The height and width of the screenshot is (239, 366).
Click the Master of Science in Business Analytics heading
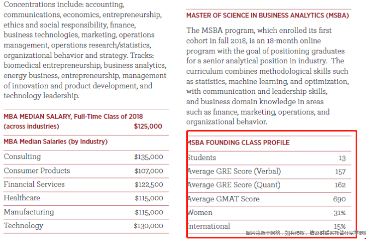pyautogui.click(x=268, y=16)
